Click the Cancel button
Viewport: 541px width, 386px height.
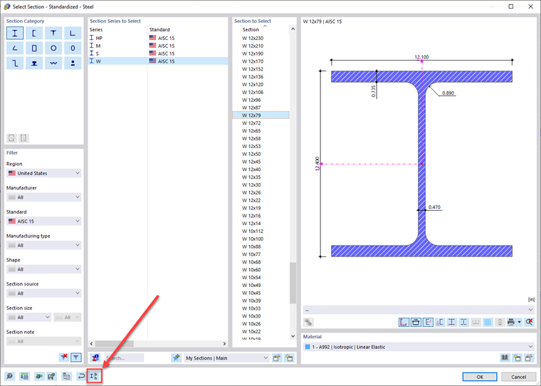click(518, 377)
